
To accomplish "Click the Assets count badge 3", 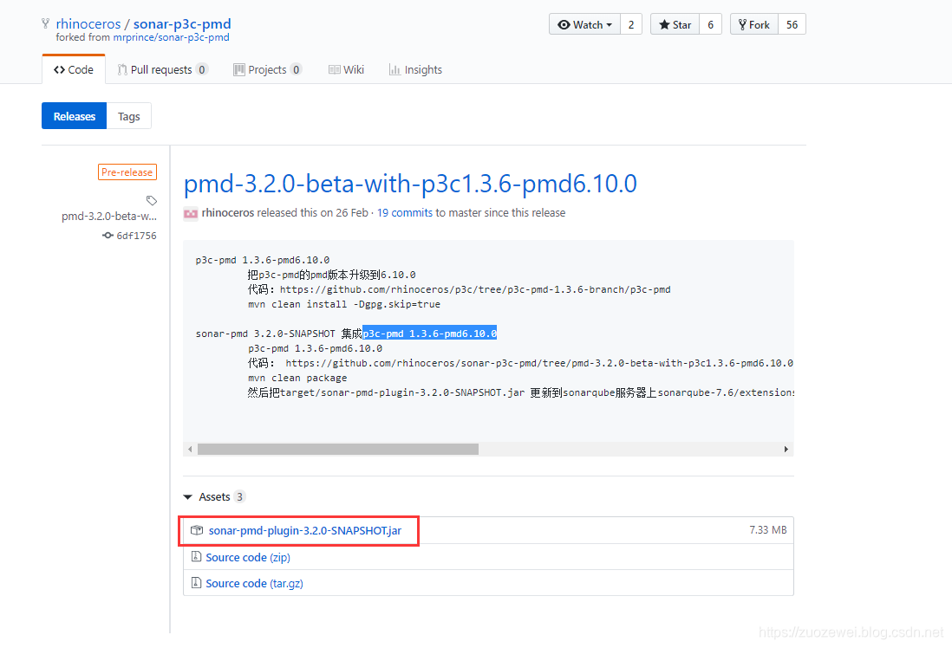I will (240, 497).
